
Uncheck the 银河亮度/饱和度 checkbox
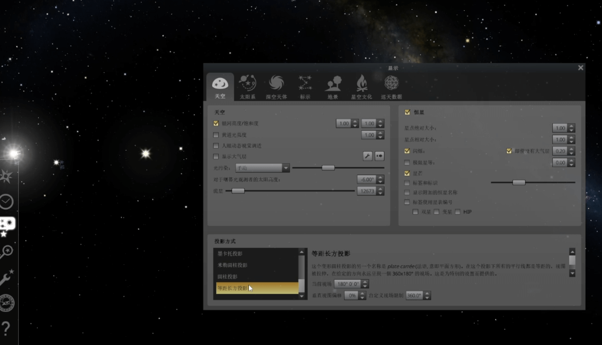click(x=216, y=123)
